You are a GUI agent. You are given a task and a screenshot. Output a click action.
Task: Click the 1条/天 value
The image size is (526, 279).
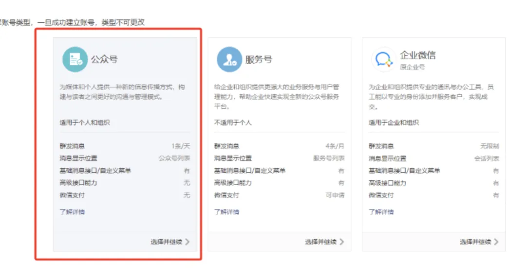click(x=181, y=146)
